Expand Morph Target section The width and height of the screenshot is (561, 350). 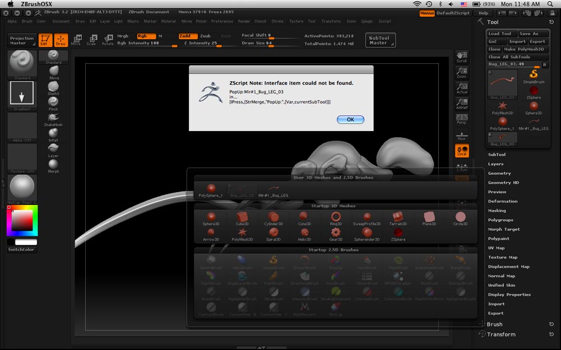pyautogui.click(x=504, y=229)
